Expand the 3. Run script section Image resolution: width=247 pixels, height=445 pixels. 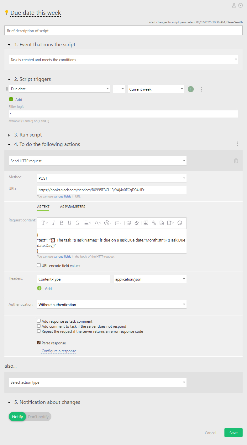pyautogui.click(x=9, y=135)
